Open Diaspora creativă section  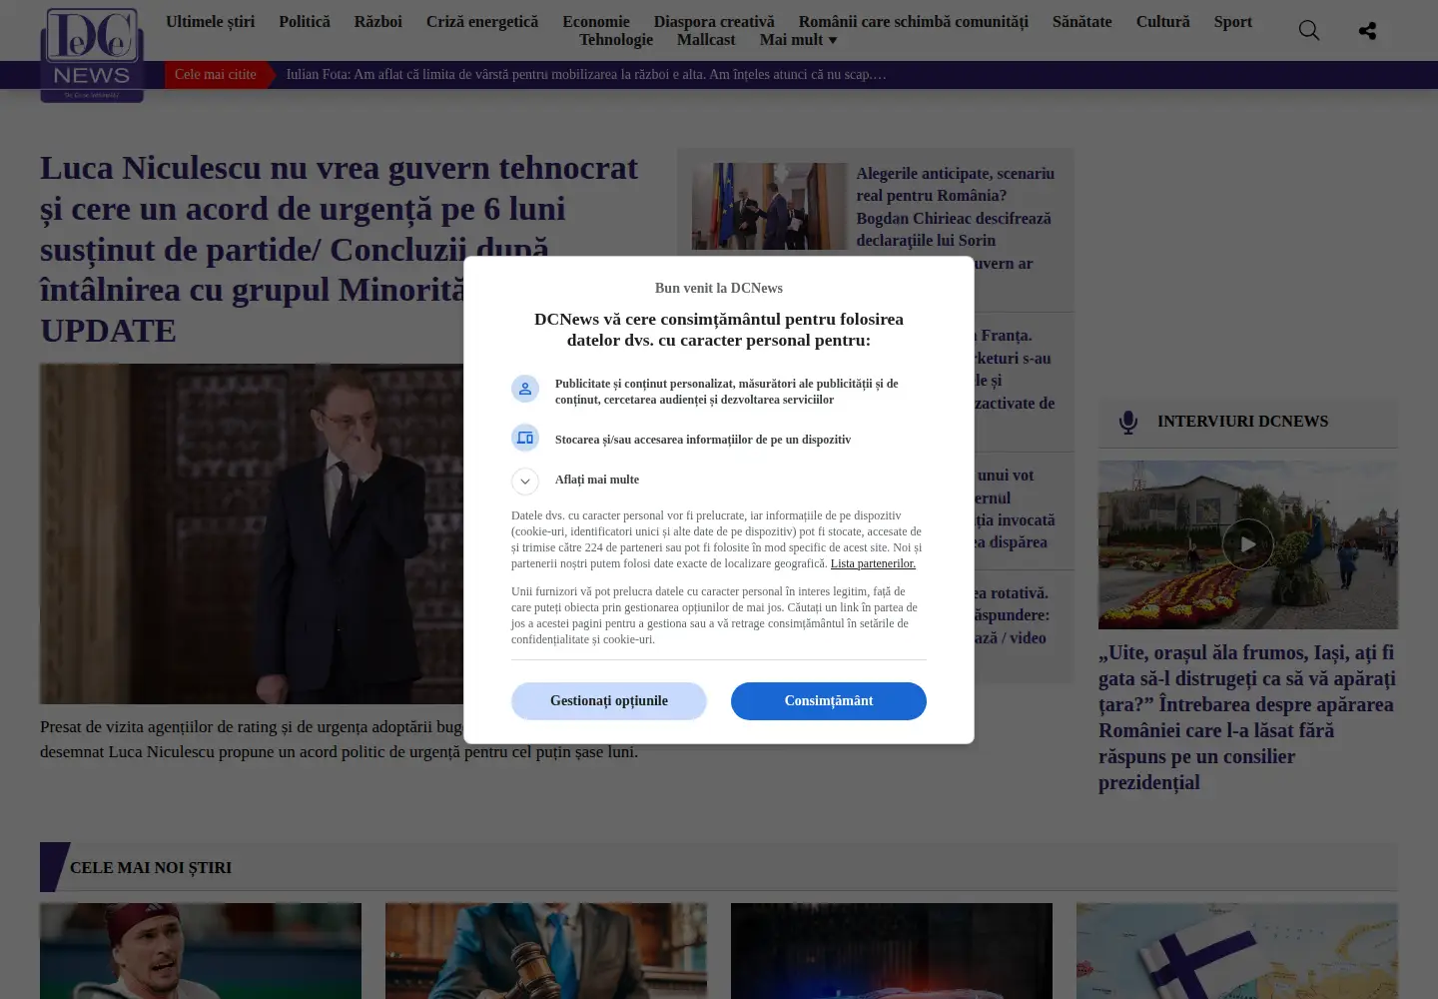tap(714, 21)
